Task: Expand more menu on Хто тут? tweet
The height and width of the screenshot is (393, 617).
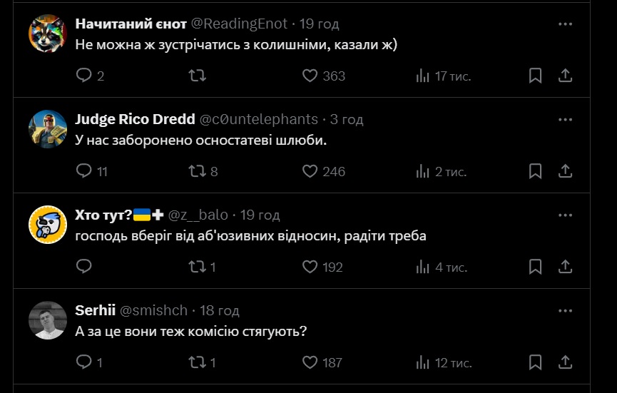Action: [565, 215]
